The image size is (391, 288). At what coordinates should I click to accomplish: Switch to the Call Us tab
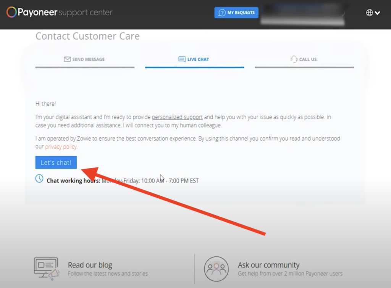point(304,59)
